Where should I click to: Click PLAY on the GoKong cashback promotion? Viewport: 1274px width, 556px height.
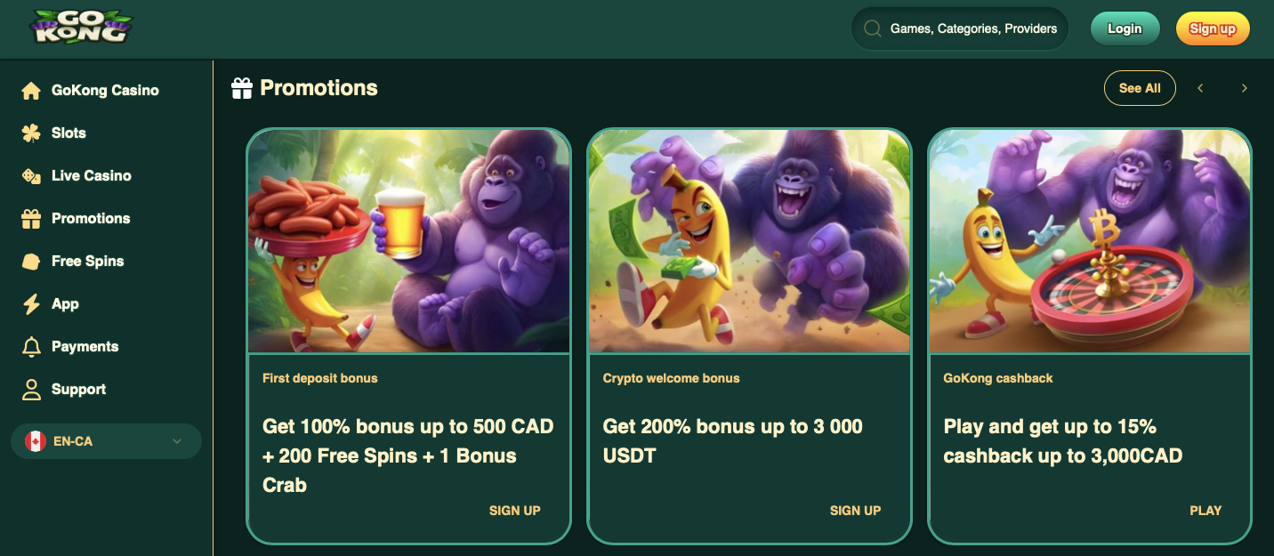click(x=1205, y=510)
